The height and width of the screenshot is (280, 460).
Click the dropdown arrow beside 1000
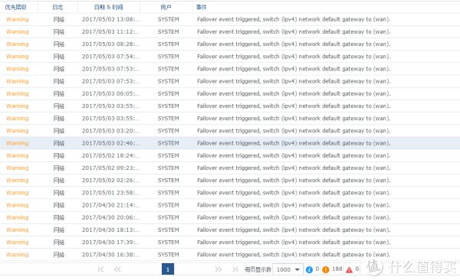297,269
